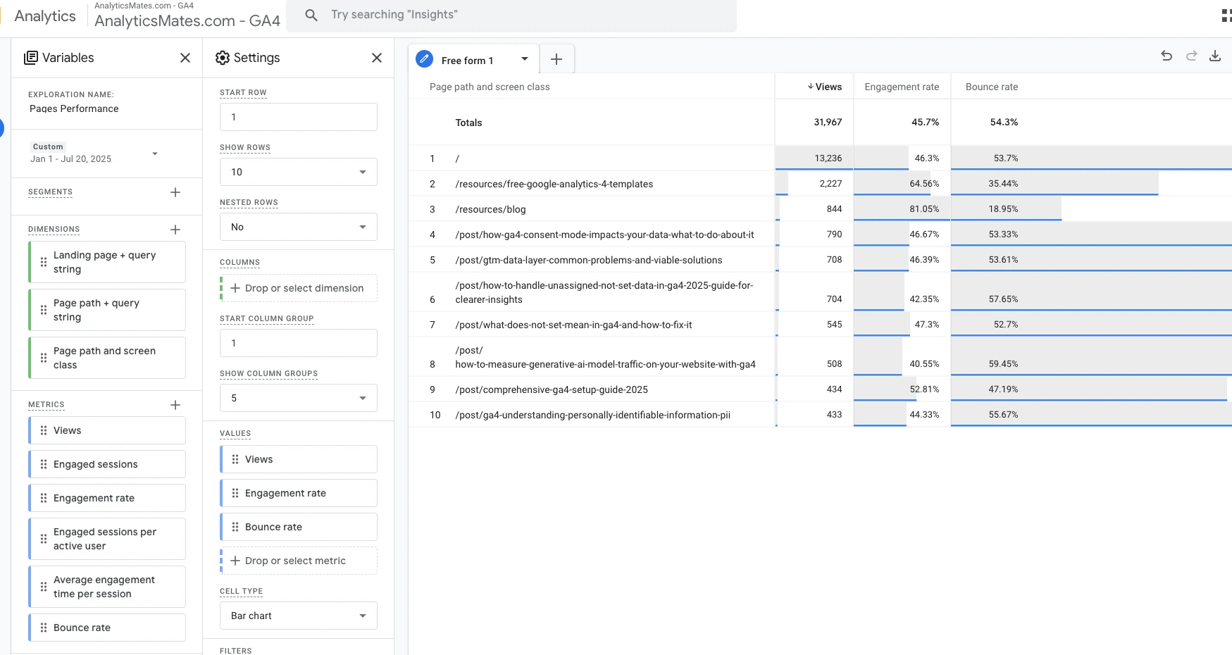Click Drop or select dimension in Columns
The width and height of the screenshot is (1232, 655).
(299, 288)
